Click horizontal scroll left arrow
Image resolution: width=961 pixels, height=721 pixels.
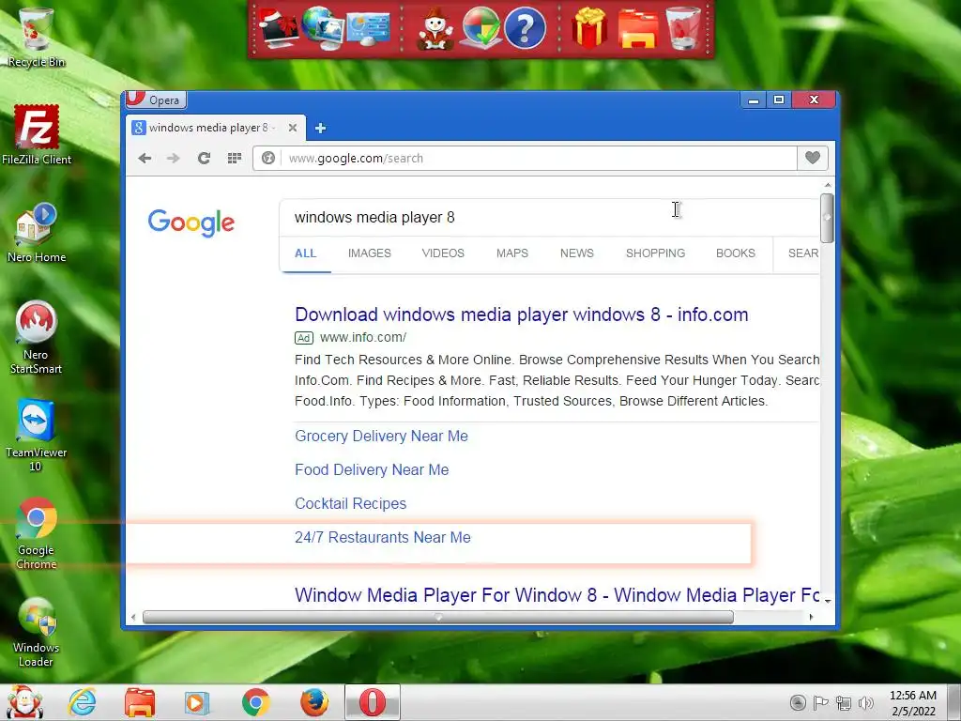coord(133,617)
